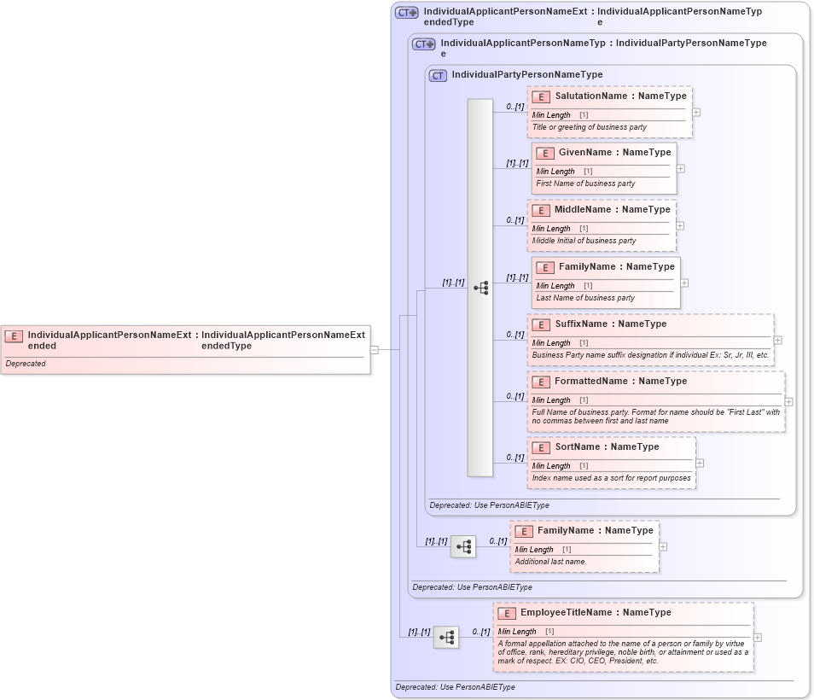Select the sequence compositor icon inside IndividualPartyPersonNameType
814x700 pixels.
point(482,288)
